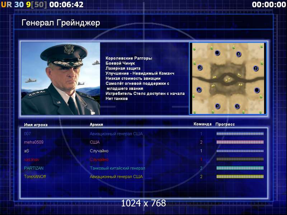This screenshot has height=215, width=287.
Task: Click meha0509's army 'США'
Action: point(95,142)
